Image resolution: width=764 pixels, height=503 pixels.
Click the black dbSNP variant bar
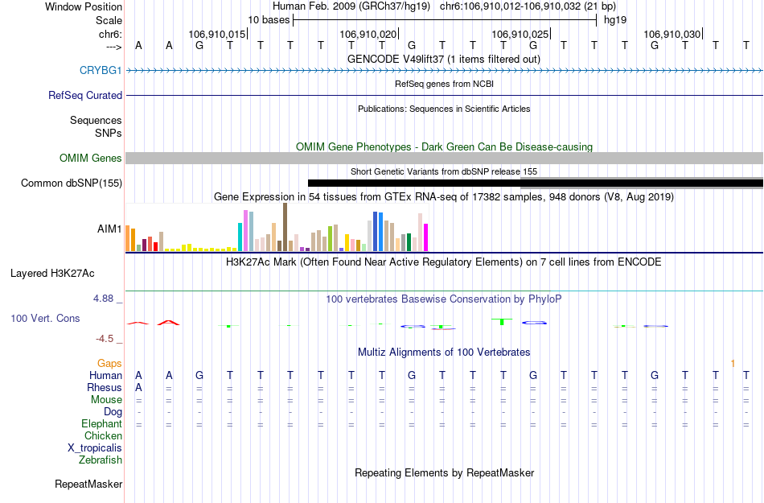(535, 183)
